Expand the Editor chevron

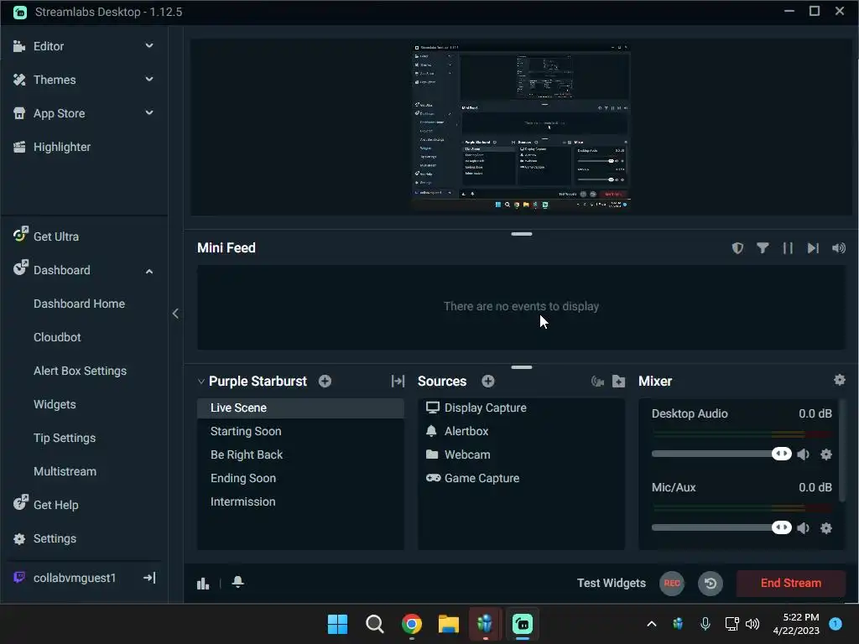click(149, 46)
